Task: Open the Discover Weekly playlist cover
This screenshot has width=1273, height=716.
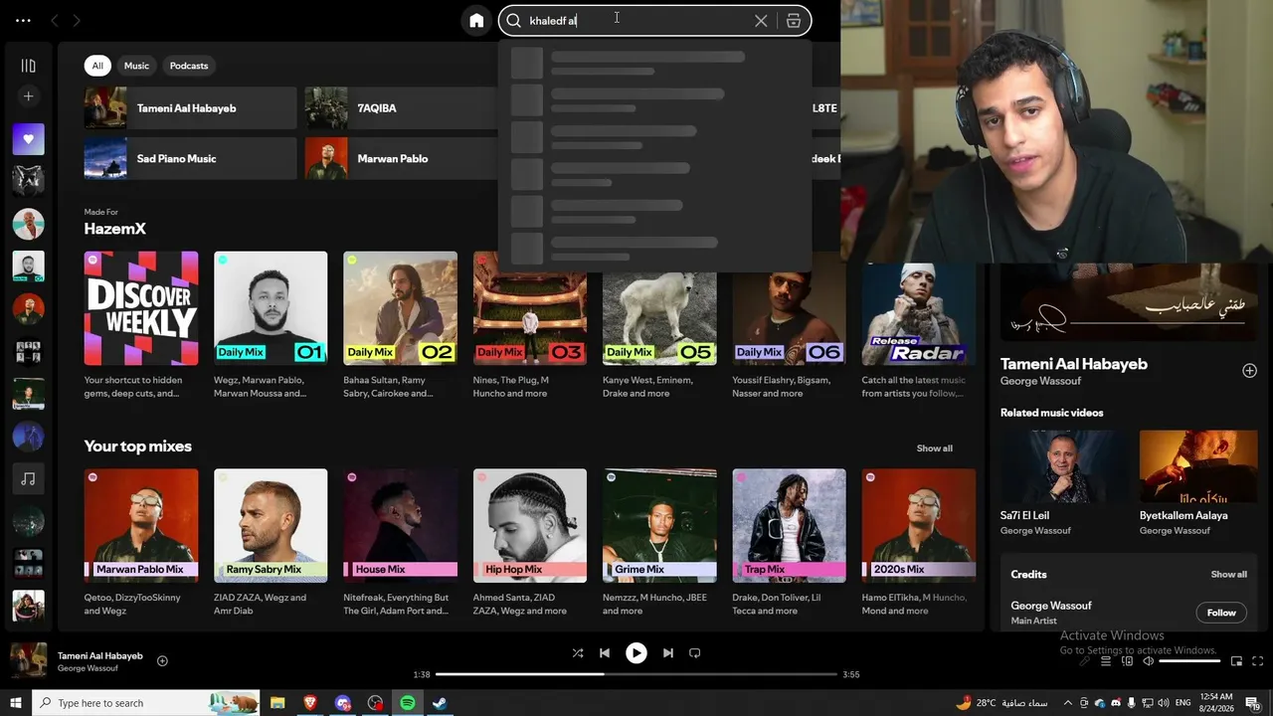Action: (141, 308)
